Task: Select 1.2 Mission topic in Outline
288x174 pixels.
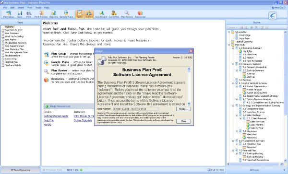Action: pyautogui.click(x=246, y=58)
